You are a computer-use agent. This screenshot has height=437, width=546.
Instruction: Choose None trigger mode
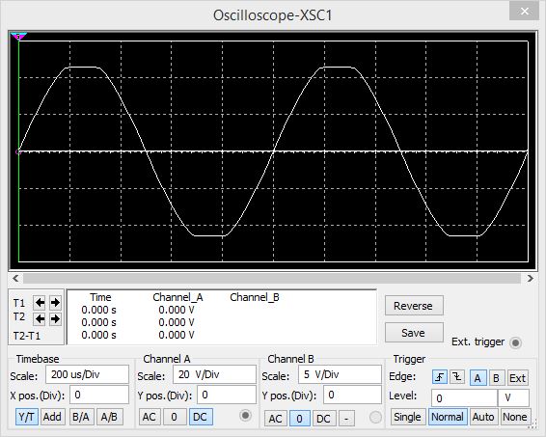point(515,417)
